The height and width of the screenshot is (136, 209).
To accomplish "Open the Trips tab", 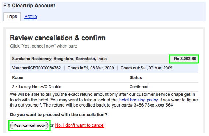I will 12,17.
